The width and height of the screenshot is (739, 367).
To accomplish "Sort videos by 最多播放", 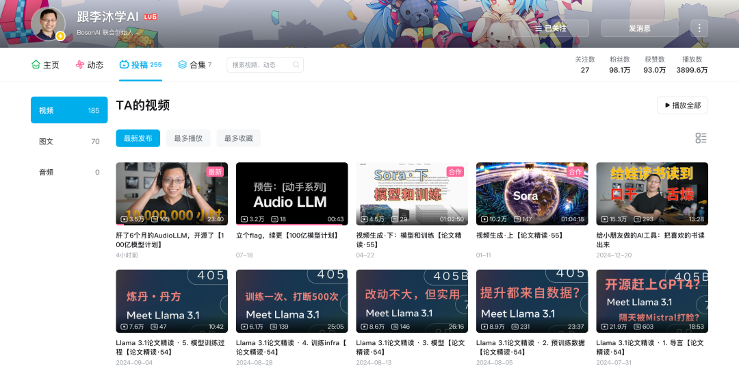I will coord(188,138).
